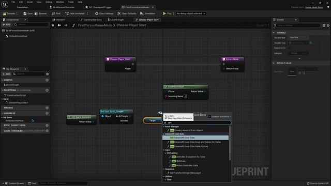Screen dimensions: 331x186
Task: Browse to asset in Content Browser
Action: click(40, 13)
